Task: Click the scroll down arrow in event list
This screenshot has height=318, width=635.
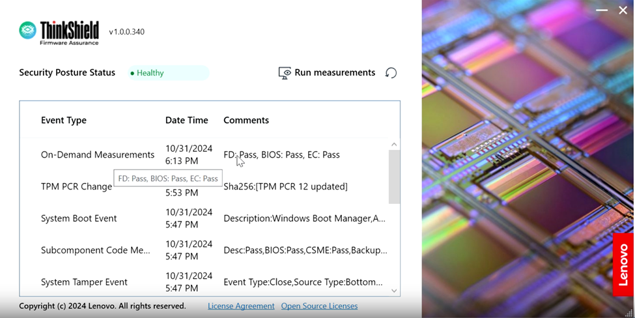Action: [394, 291]
